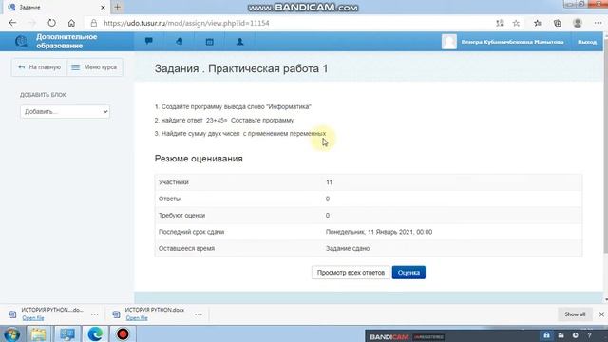View site info via the lock icon
The width and height of the screenshot is (608, 342).
click(93, 23)
